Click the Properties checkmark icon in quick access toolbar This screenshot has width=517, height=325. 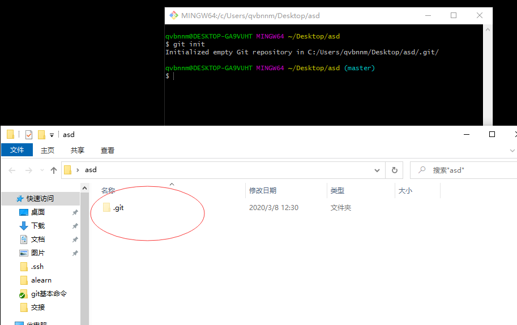29,135
